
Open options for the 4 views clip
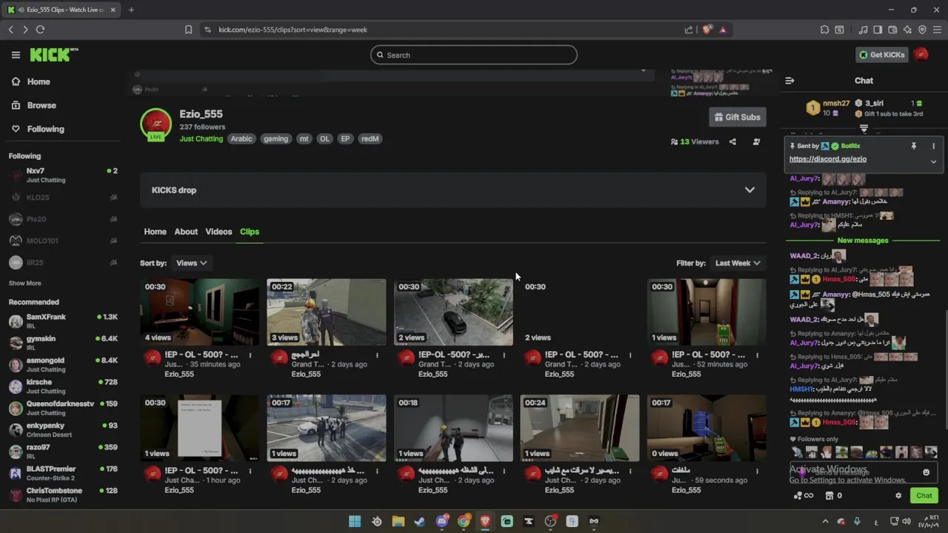[250, 355]
